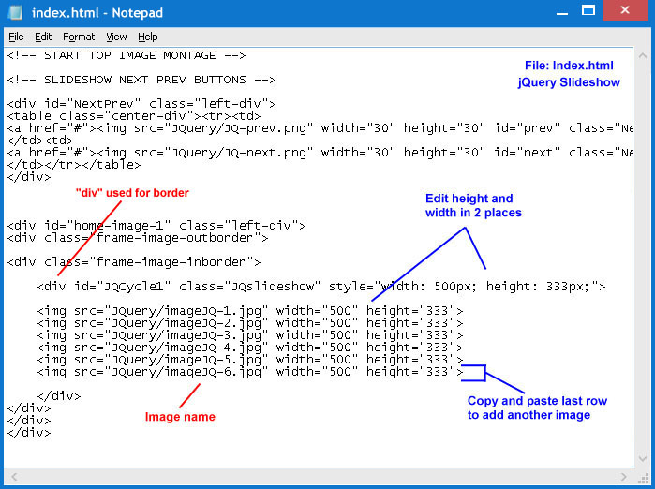Image resolution: width=655 pixels, height=489 pixels.
Task: Click the JQ-prev.png image line
Action: 320,127
